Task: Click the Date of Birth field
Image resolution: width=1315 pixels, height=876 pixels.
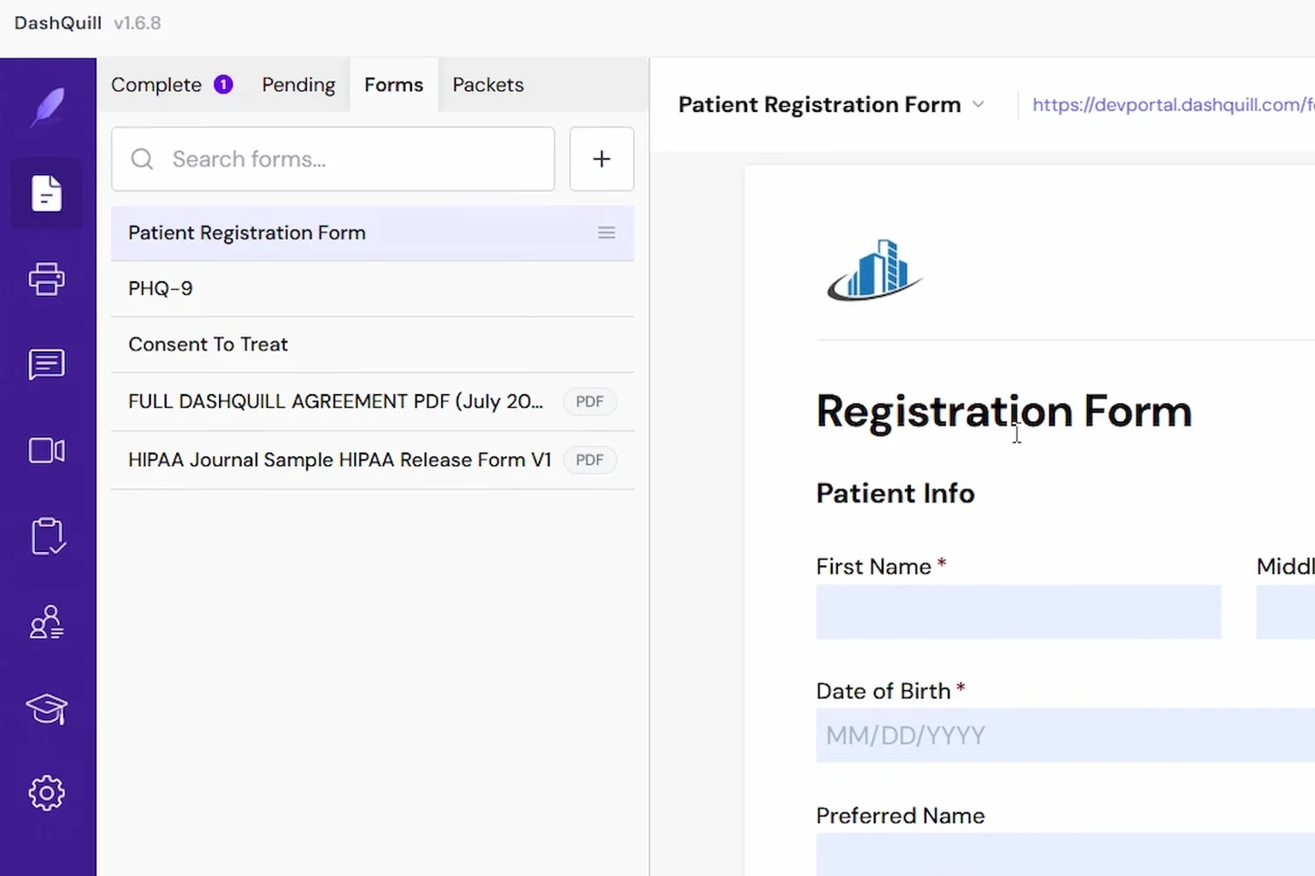Action: [1065, 735]
